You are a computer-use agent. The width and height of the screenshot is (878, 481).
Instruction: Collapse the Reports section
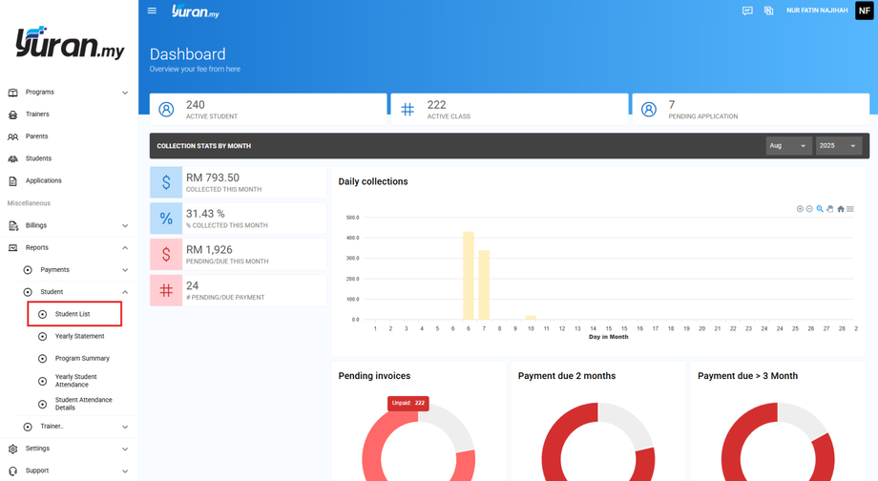tap(69, 247)
